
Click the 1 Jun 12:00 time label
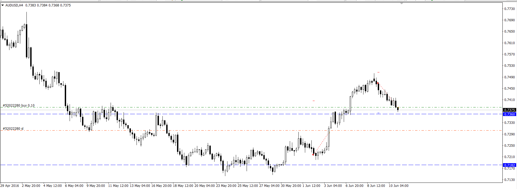point(311,185)
